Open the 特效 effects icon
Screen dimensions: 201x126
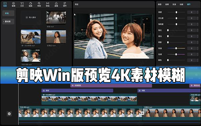(39, 4)
